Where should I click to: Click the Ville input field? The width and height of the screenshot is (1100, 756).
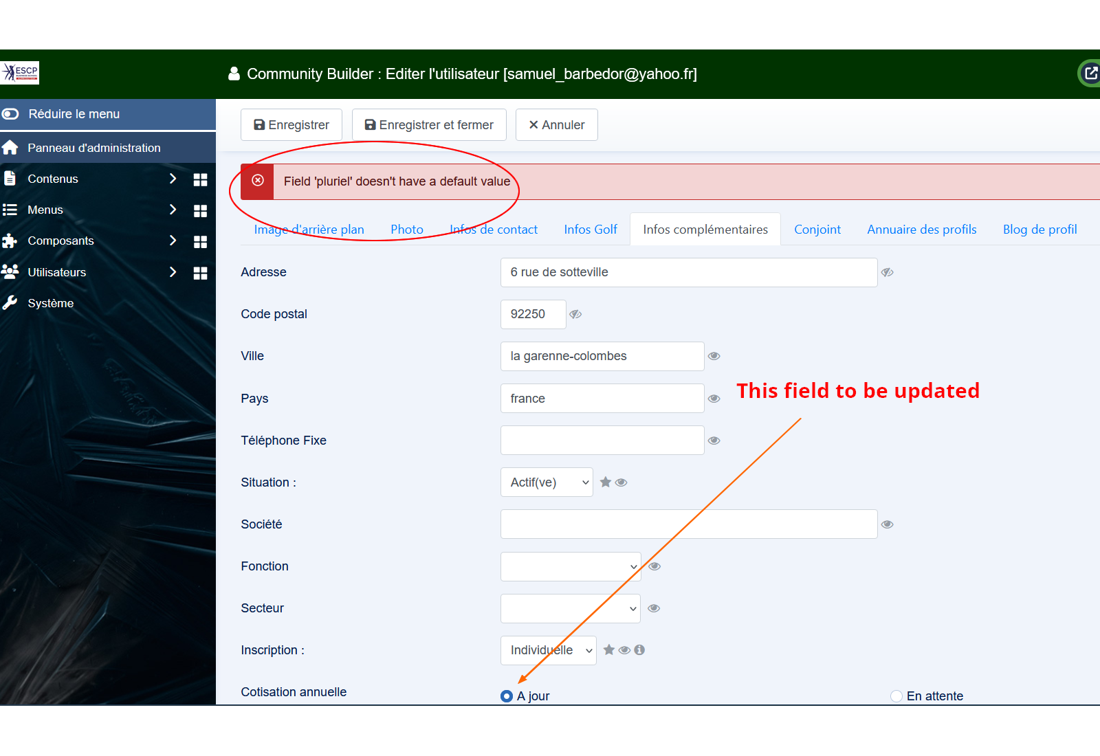click(602, 356)
